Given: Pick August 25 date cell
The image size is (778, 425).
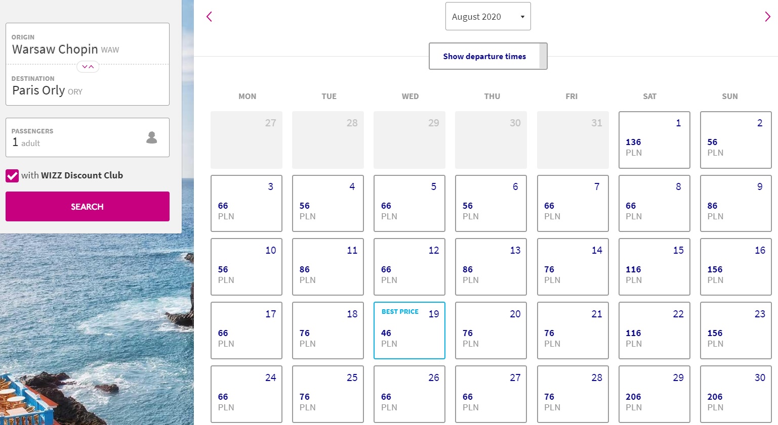Looking at the screenshot, I should [x=328, y=394].
